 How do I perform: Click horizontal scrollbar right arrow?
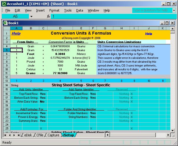(168, 135)
